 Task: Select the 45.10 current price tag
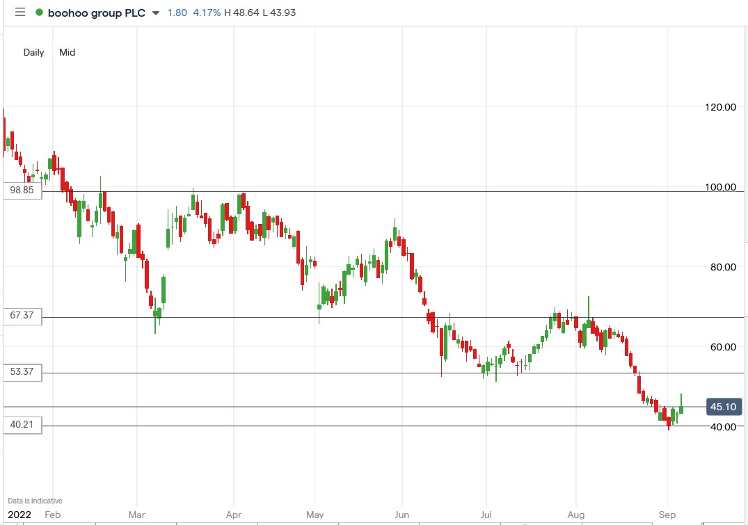(x=723, y=407)
